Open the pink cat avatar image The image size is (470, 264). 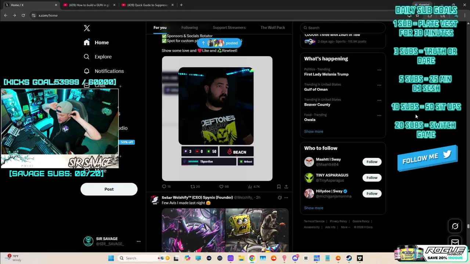click(x=193, y=230)
